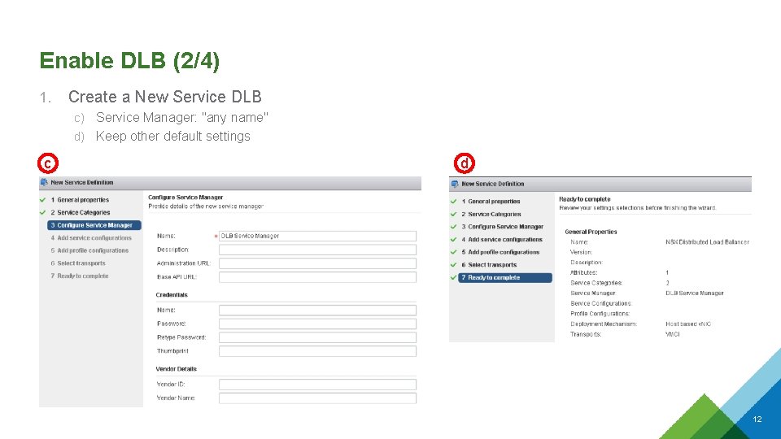Select the greyed step 4 Add service configurations
The width and height of the screenshot is (781, 439).
click(x=91, y=238)
